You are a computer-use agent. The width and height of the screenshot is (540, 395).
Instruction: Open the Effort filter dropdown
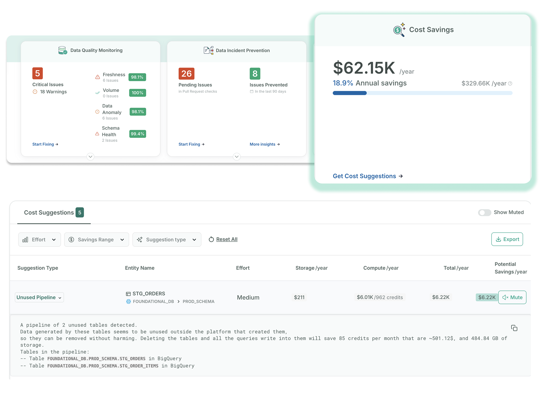[39, 240]
